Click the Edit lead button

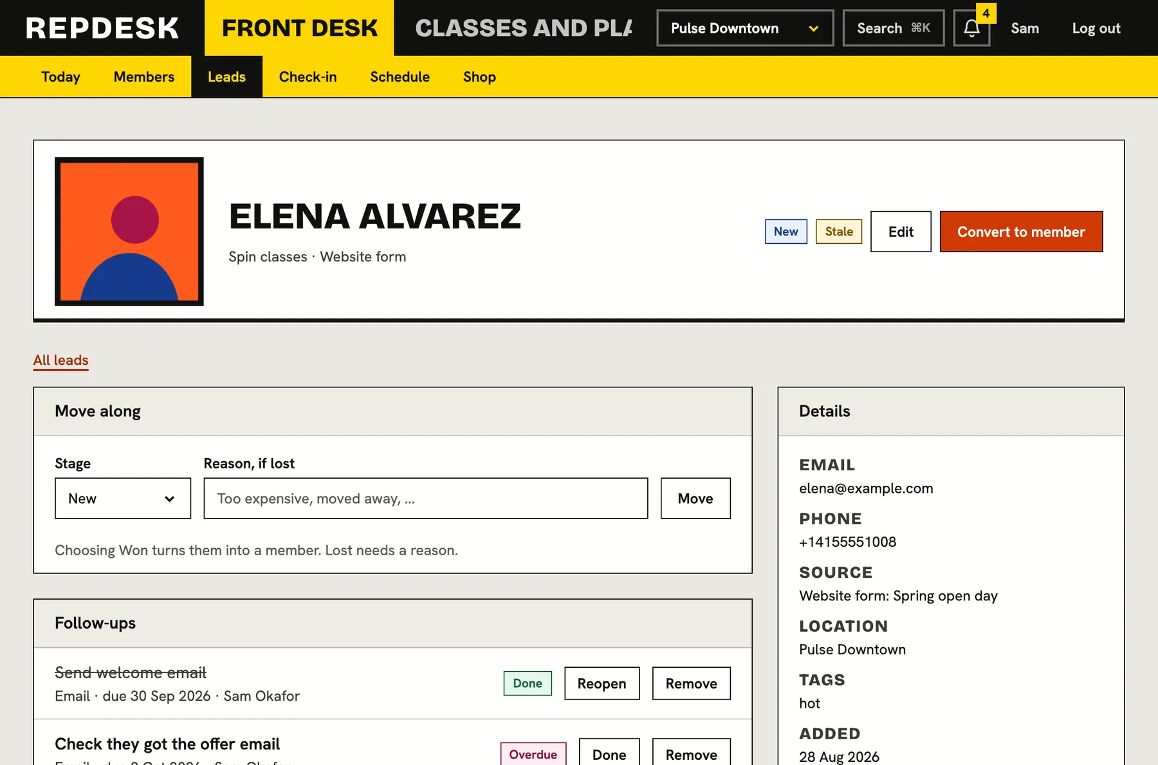tap(901, 232)
